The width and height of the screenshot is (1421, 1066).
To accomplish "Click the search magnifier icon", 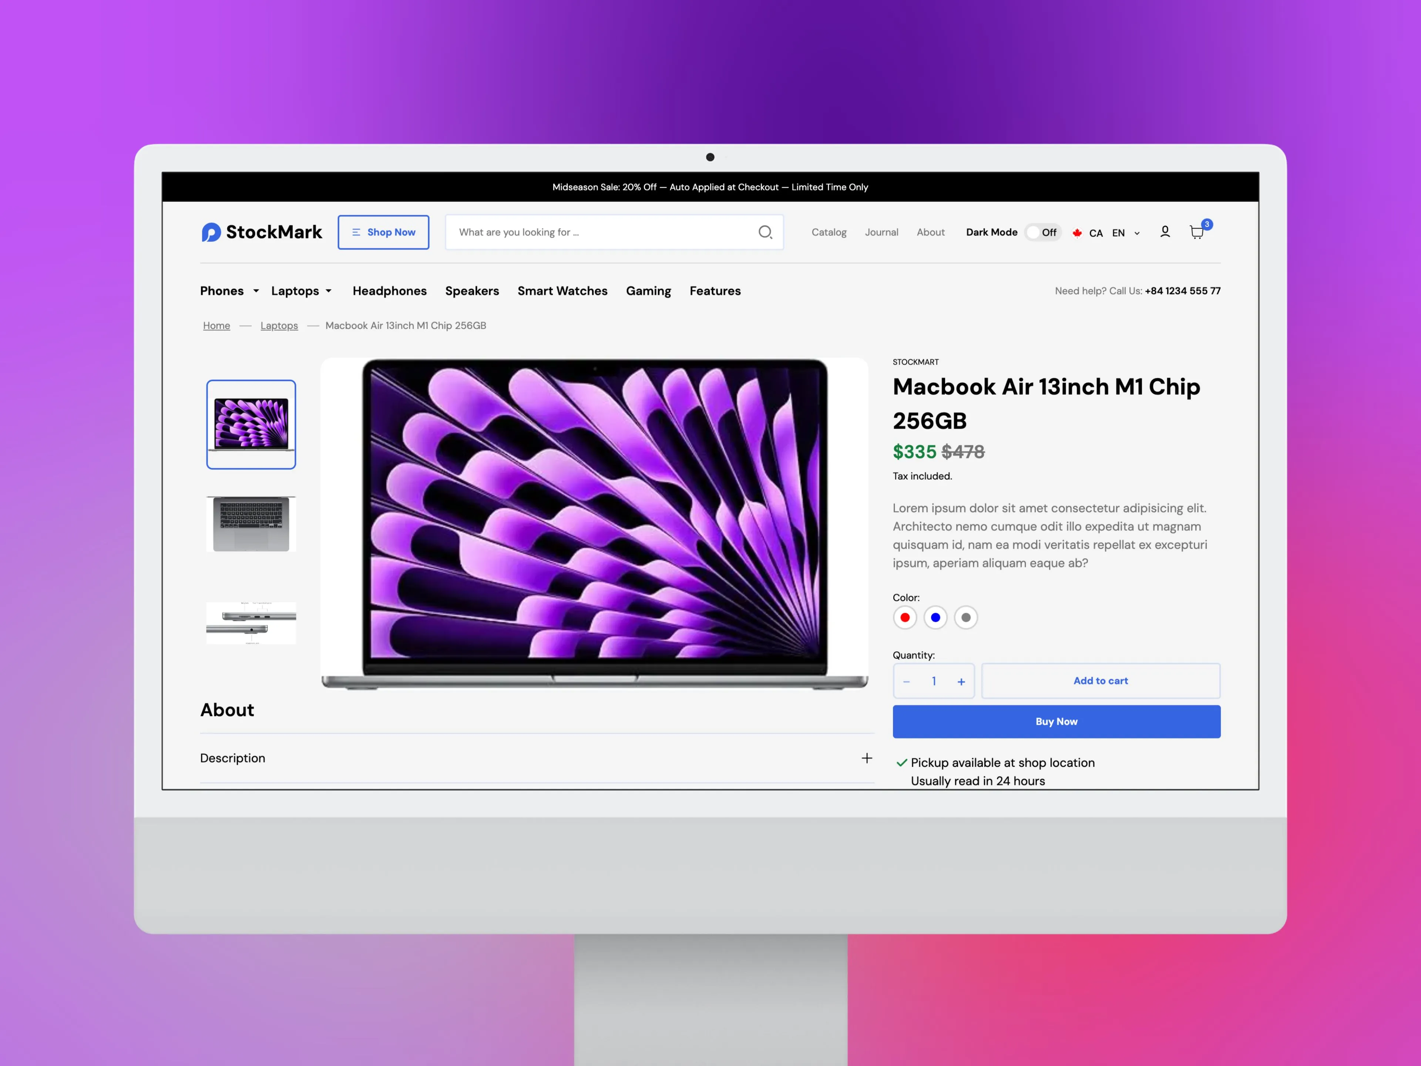I will (x=765, y=232).
